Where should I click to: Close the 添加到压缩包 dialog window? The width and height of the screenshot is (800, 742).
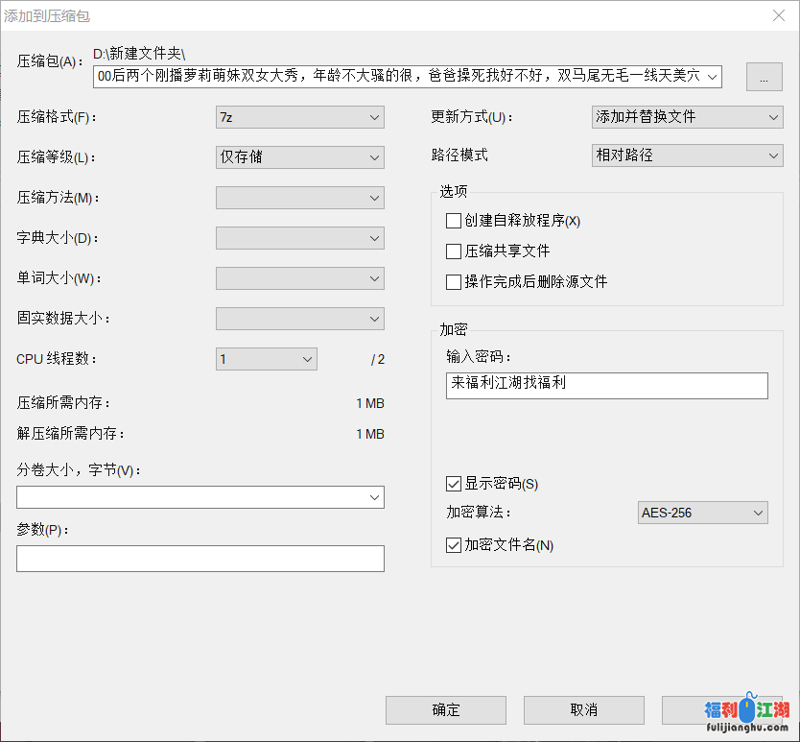[778, 15]
